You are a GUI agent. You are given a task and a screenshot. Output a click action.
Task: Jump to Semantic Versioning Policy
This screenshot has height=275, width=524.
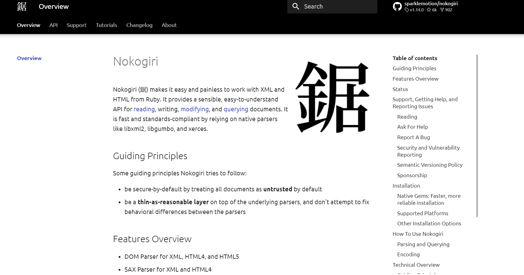[430, 165]
